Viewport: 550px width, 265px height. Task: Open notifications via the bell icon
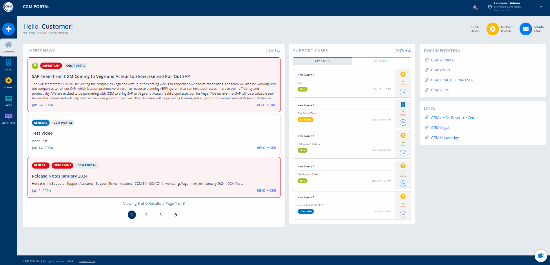475,7
